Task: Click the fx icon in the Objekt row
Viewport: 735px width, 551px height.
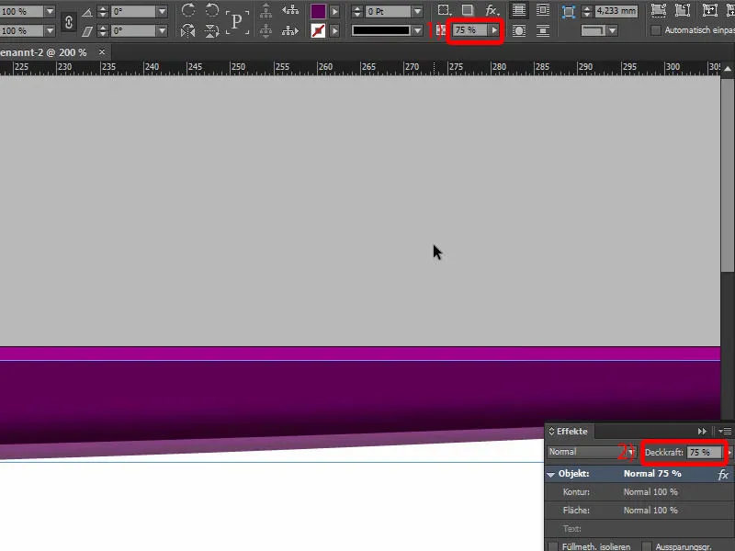Action: [x=723, y=475]
